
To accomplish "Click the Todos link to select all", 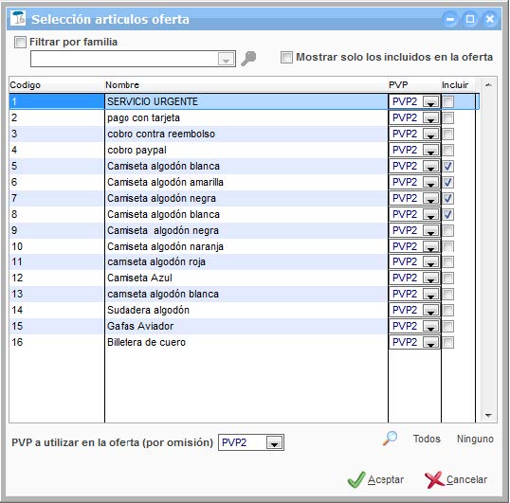I will [x=427, y=439].
